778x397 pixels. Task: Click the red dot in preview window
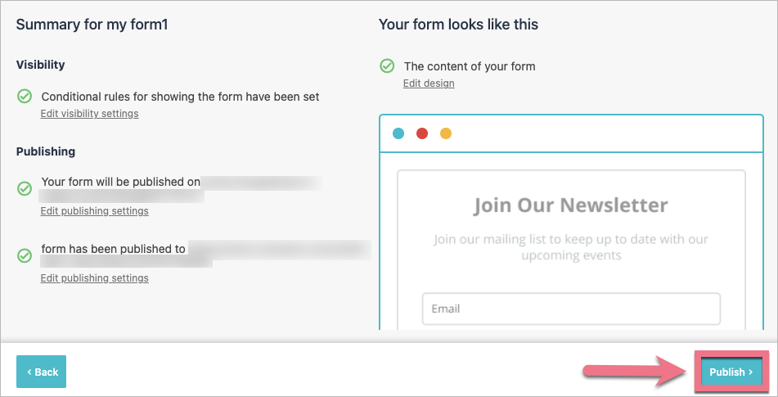(x=422, y=133)
